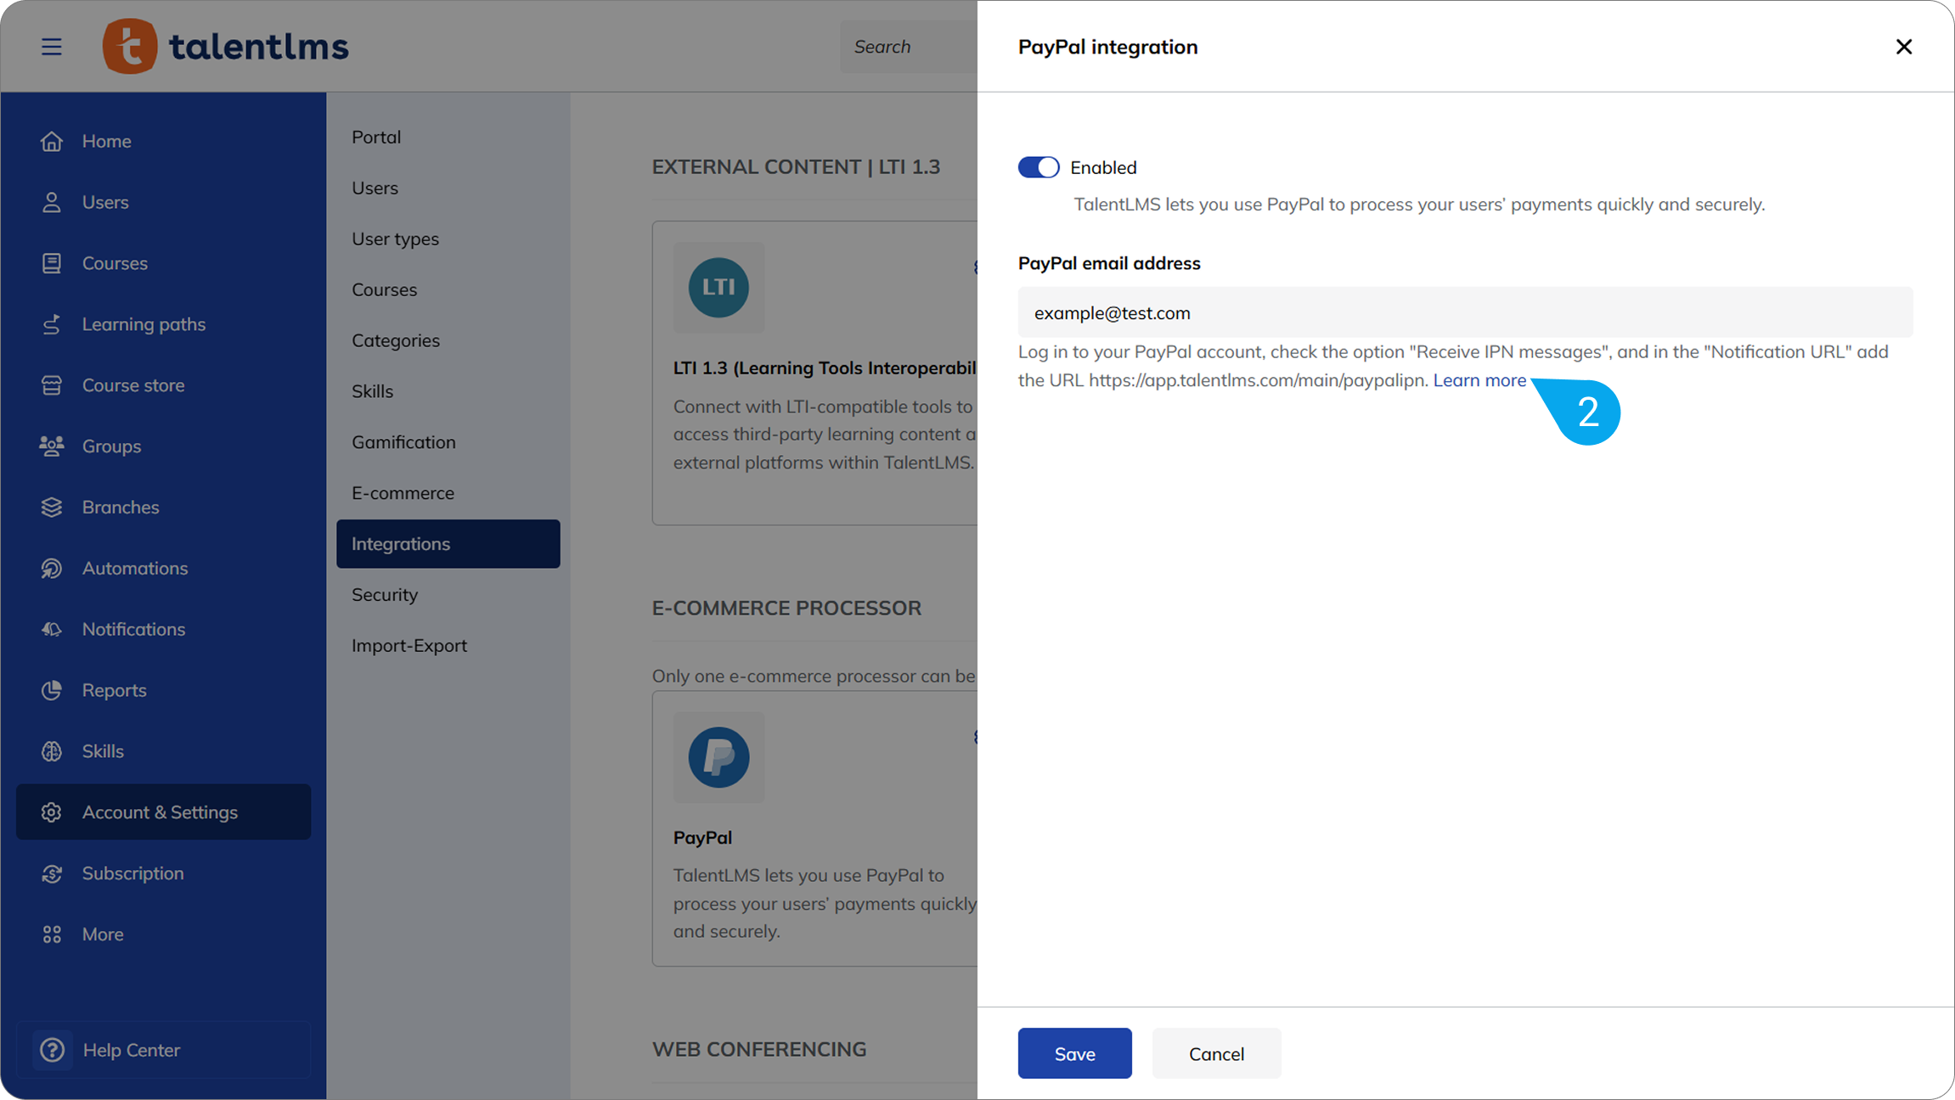Close the PayPal integration panel
The width and height of the screenshot is (1955, 1100).
tap(1903, 47)
